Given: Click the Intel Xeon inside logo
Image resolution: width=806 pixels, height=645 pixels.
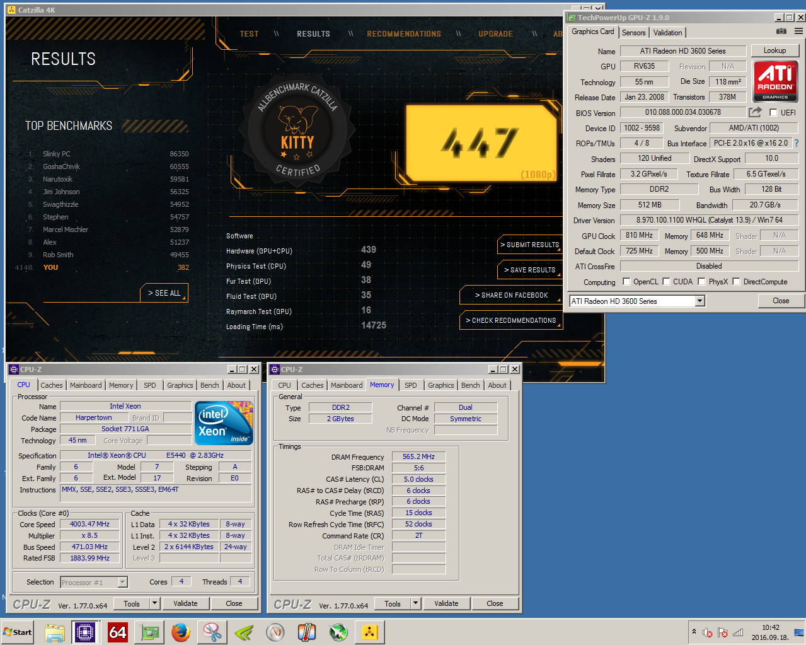Looking at the screenshot, I should point(224,422).
